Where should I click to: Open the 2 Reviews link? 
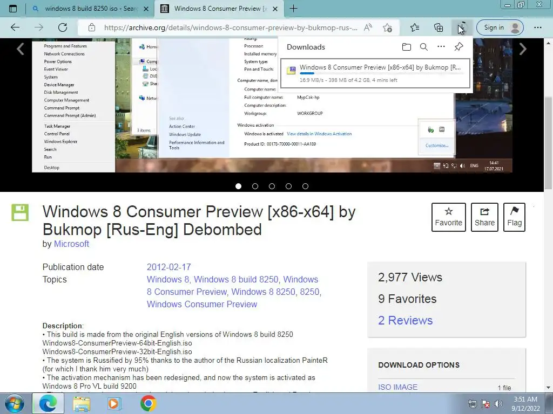405,320
